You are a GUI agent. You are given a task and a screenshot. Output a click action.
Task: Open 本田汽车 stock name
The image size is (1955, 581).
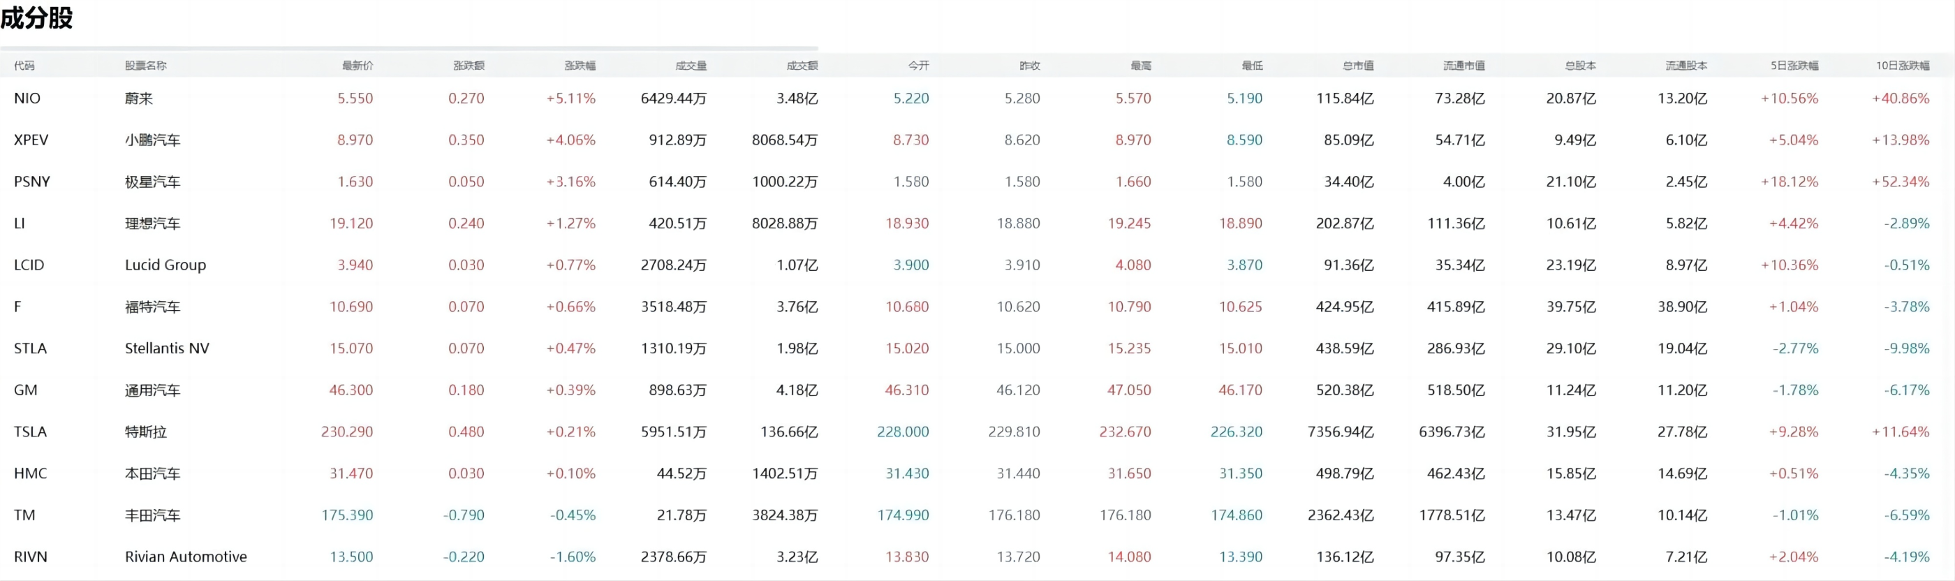coord(152,474)
